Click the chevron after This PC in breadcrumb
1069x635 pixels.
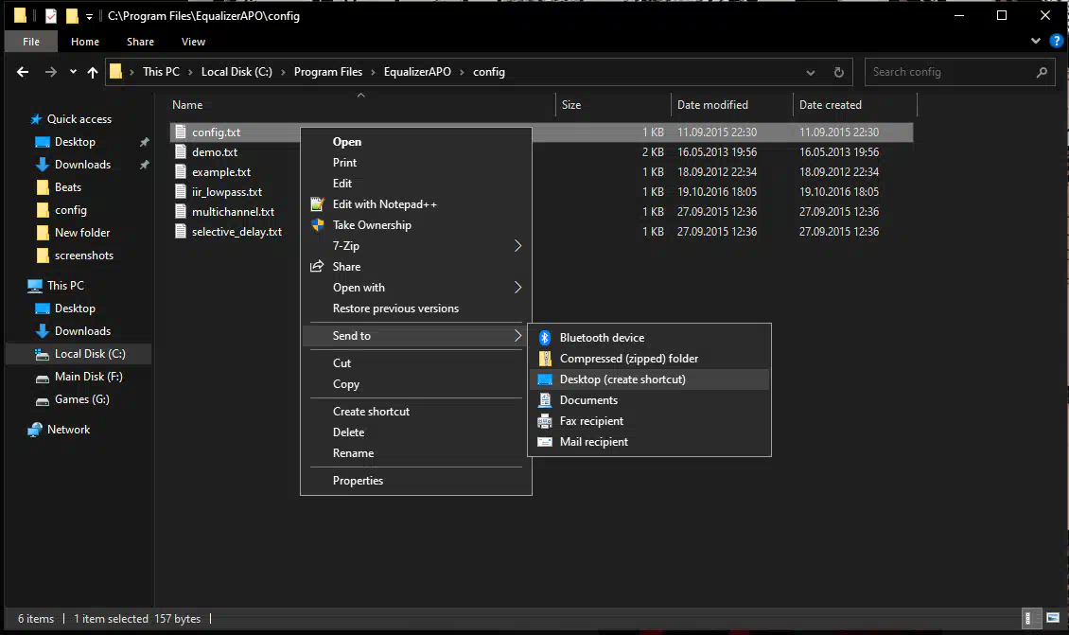tap(190, 72)
